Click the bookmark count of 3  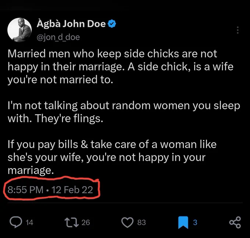tap(195, 223)
